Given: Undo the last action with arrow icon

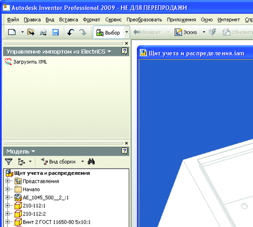Looking at the screenshot, I should pos(70,33).
